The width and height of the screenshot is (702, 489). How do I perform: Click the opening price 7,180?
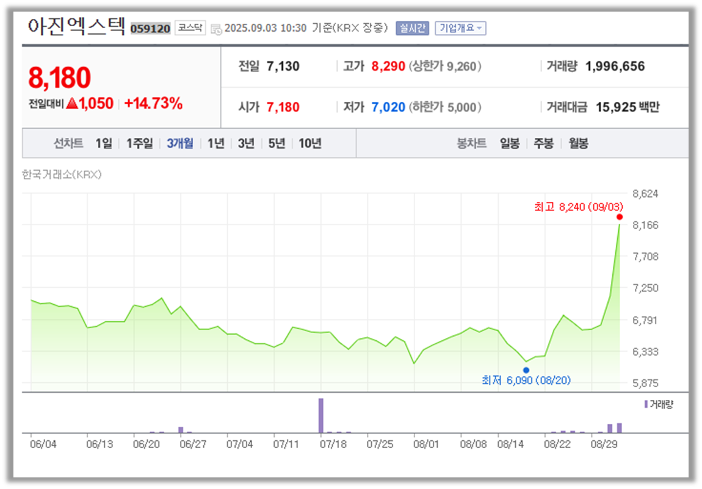[283, 107]
